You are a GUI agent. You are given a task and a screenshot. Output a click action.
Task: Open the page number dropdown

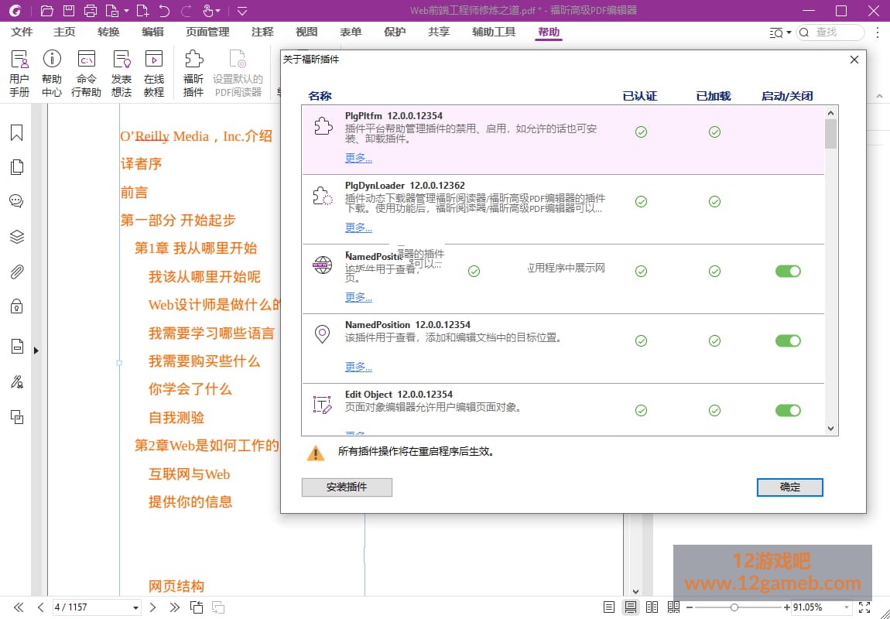click(x=135, y=607)
